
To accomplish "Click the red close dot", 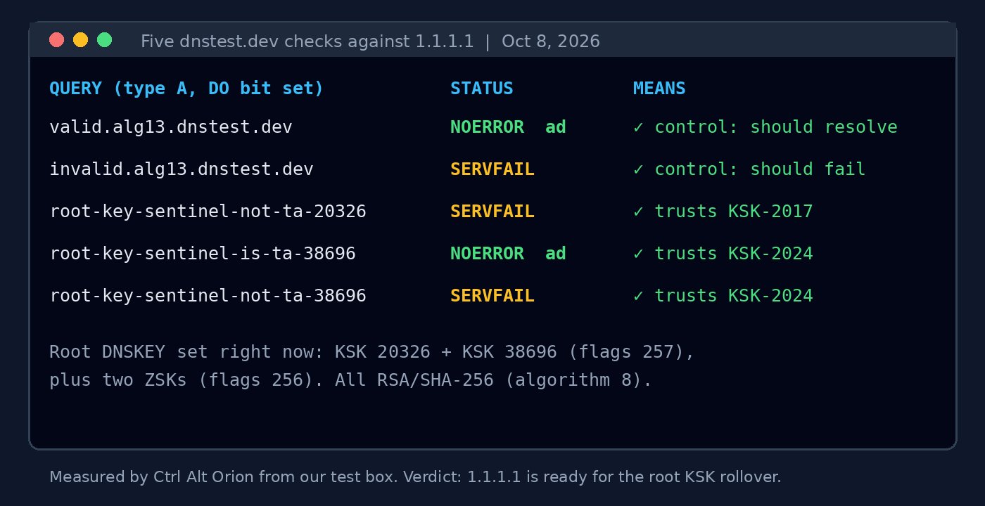I will pos(56,40).
